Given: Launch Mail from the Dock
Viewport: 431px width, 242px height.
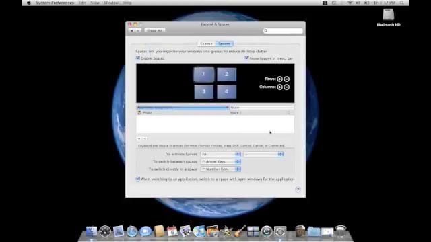Looking at the screenshot, I should point(119,231).
